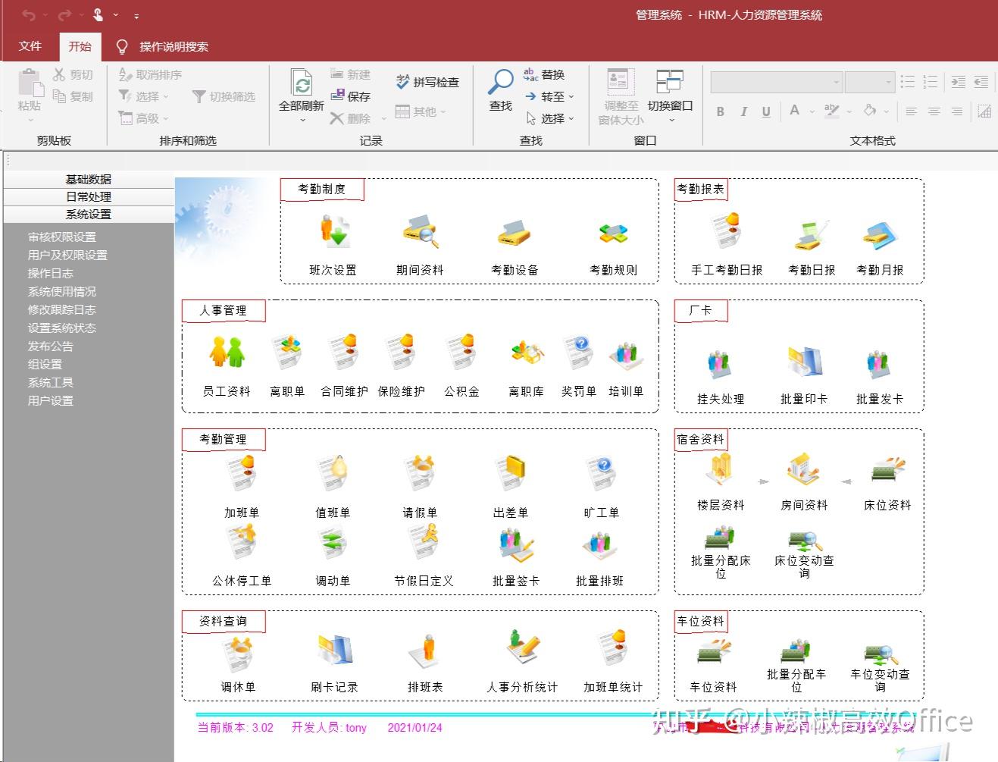Open 批量排班 batch scheduling icon
This screenshot has height=762, width=998.
[x=600, y=546]
